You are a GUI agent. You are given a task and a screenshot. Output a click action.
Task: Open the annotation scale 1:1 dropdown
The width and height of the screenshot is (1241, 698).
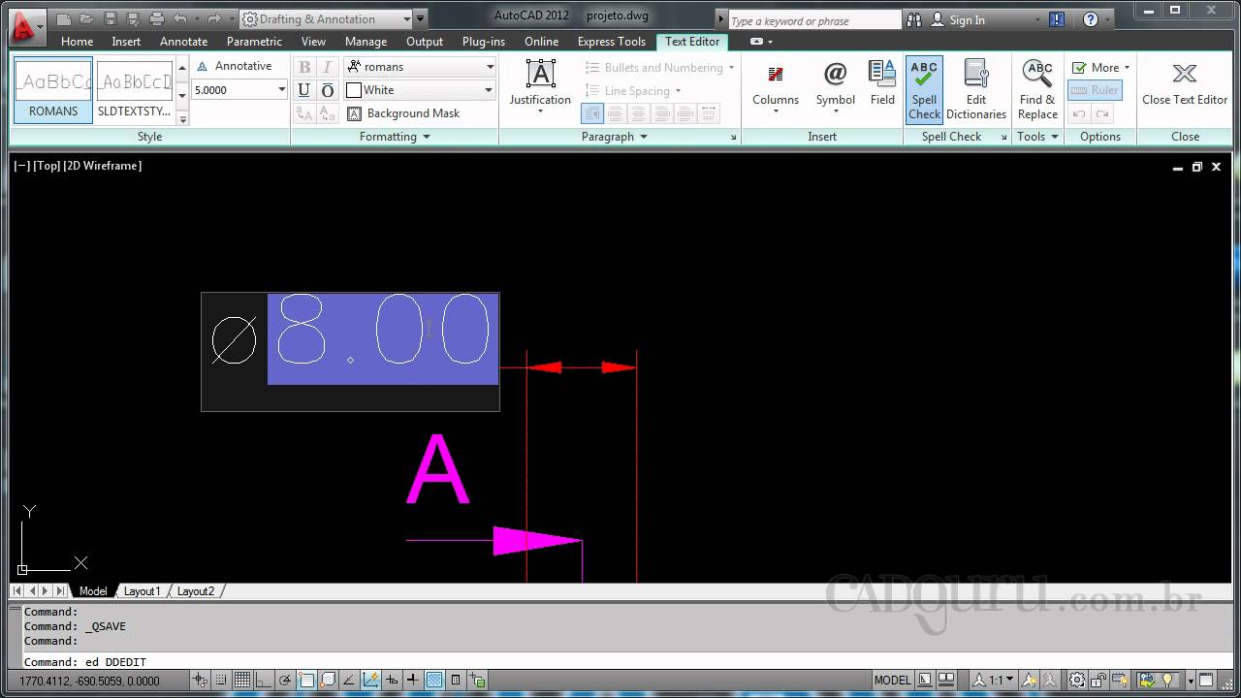pyautogui.click(x=996, y=681)
